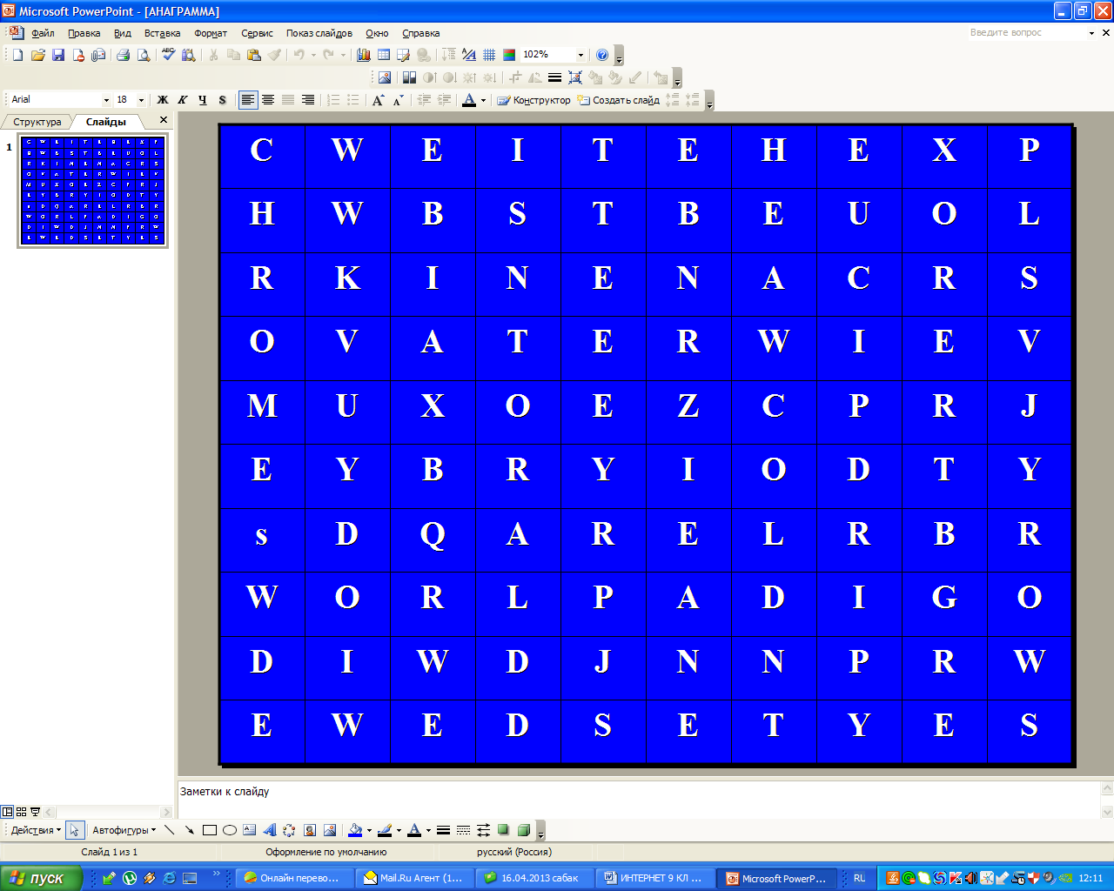The width and height of the screenshot is (1114, 891).
Task: Toggle bulleted list
Action: [x=353, y=100]
